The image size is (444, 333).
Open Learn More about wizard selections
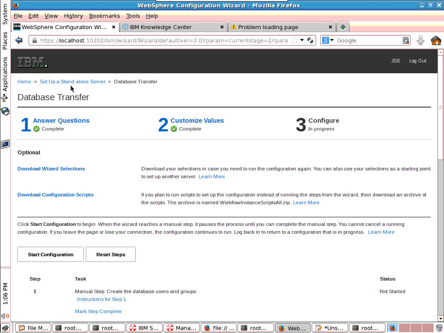(212, 177)
